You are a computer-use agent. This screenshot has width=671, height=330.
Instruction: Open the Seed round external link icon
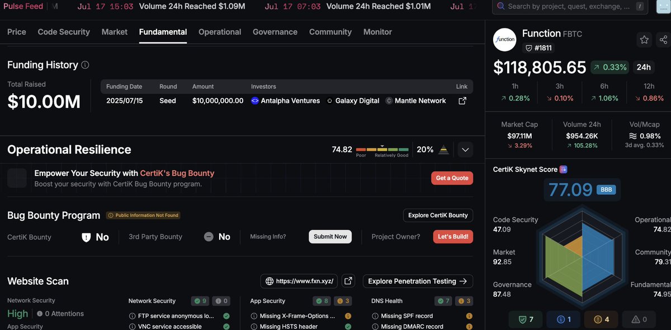[462, 101]
